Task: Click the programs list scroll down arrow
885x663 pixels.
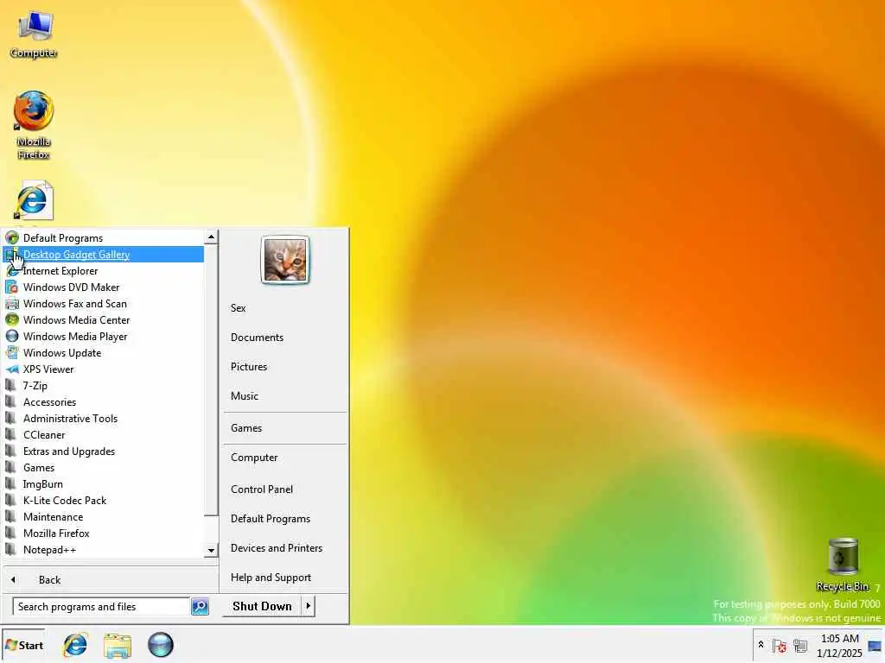Action: [211, 550]
